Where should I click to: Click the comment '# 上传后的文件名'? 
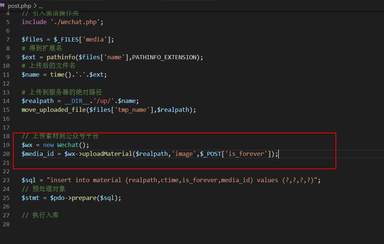point(48,66)
